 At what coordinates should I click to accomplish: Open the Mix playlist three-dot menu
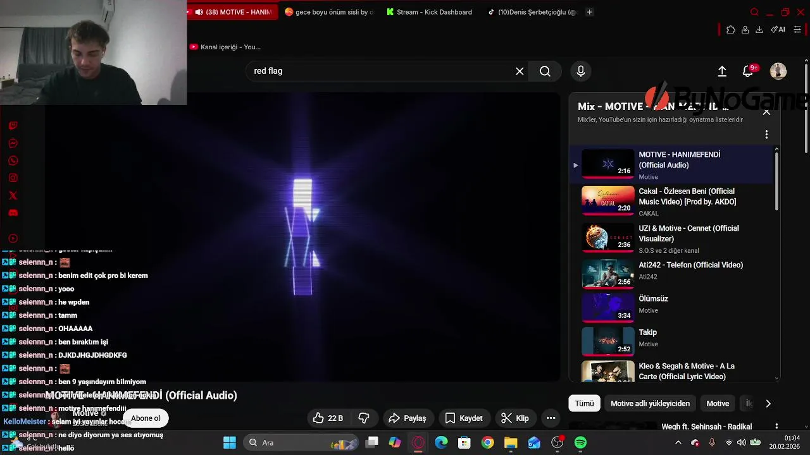(766, 135)
